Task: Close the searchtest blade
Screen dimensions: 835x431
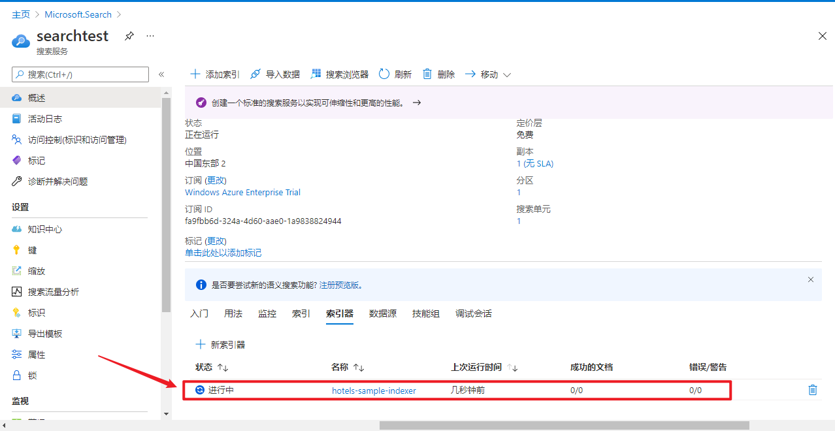Action: point(823,37)
